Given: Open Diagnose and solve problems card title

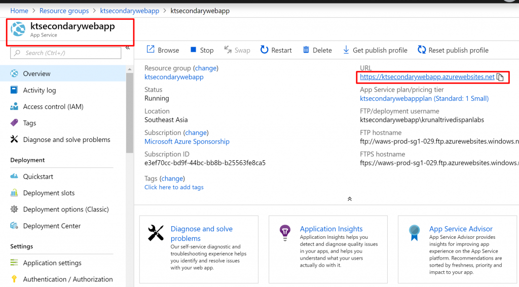Looking at the screenshot, I should click(x=201, y=233).
